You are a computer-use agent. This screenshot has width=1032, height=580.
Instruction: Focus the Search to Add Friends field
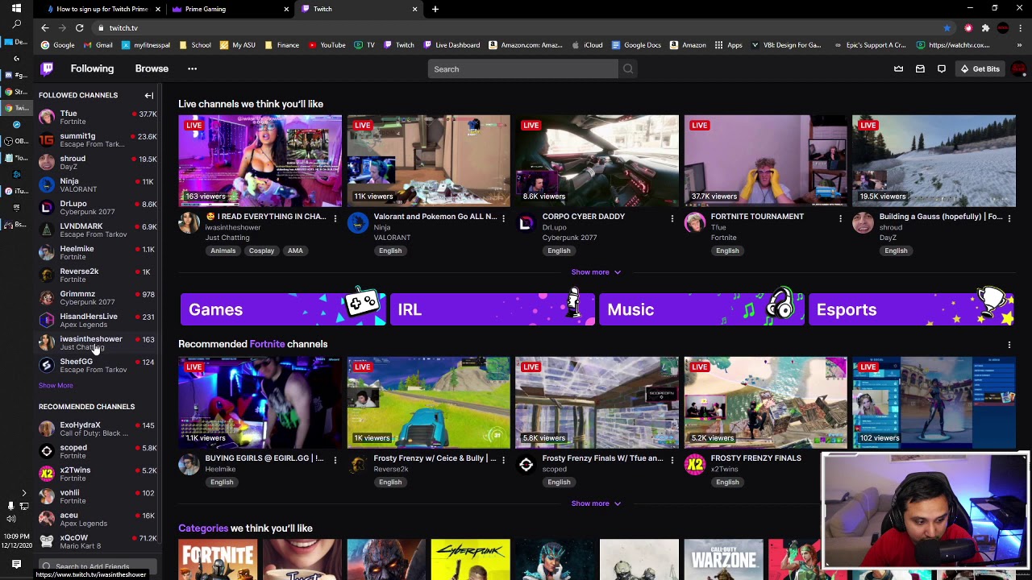[x=98, y=566]
